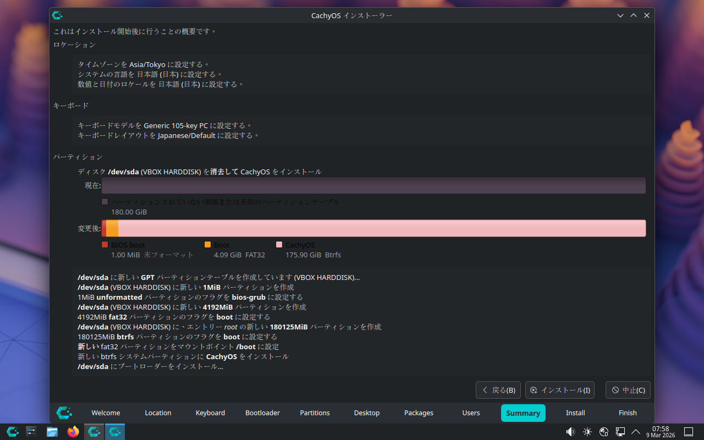Viewport: 704px width, 440px height.
Task: Click the red BIOS boot legend swatch
Action: [x=105, y=245]
